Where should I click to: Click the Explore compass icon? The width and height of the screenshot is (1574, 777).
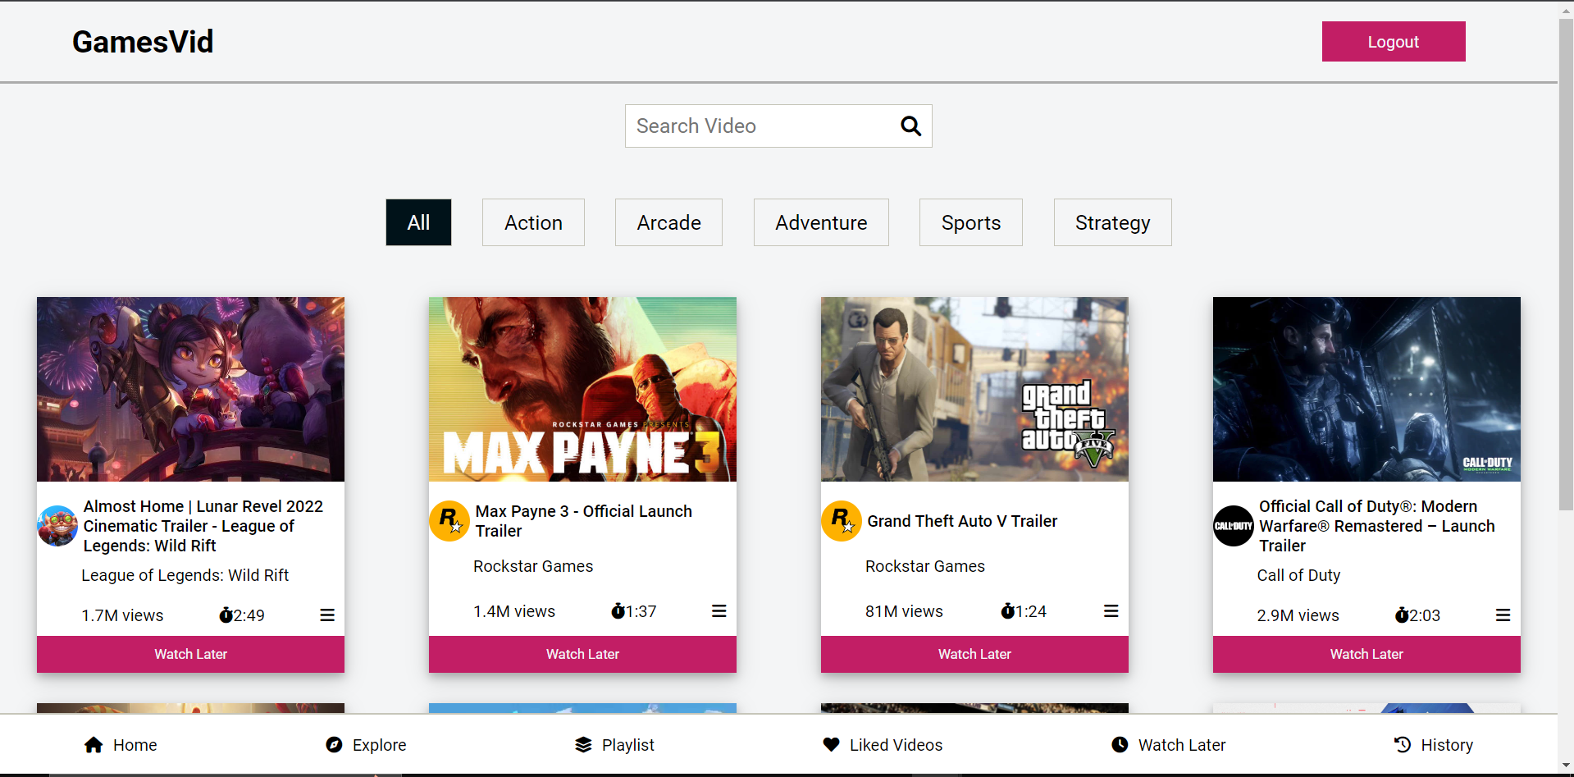coord(334,745)
